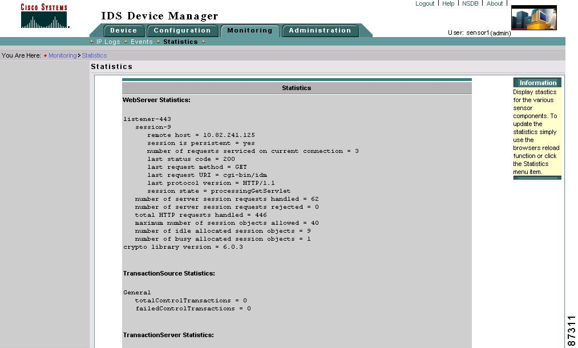Select the Monitoring tab
Image resolution: width=578 pixels, height=348 pixels.
point(249,31)
